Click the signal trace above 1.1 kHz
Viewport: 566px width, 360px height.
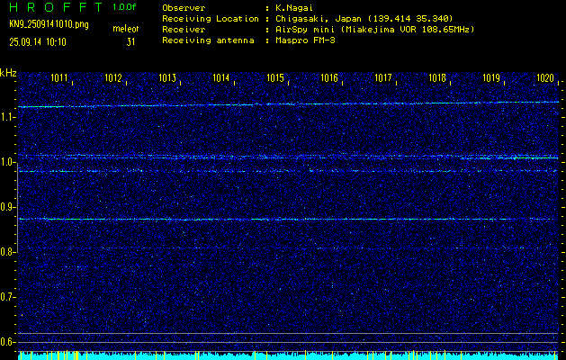(x=288, y=104)
